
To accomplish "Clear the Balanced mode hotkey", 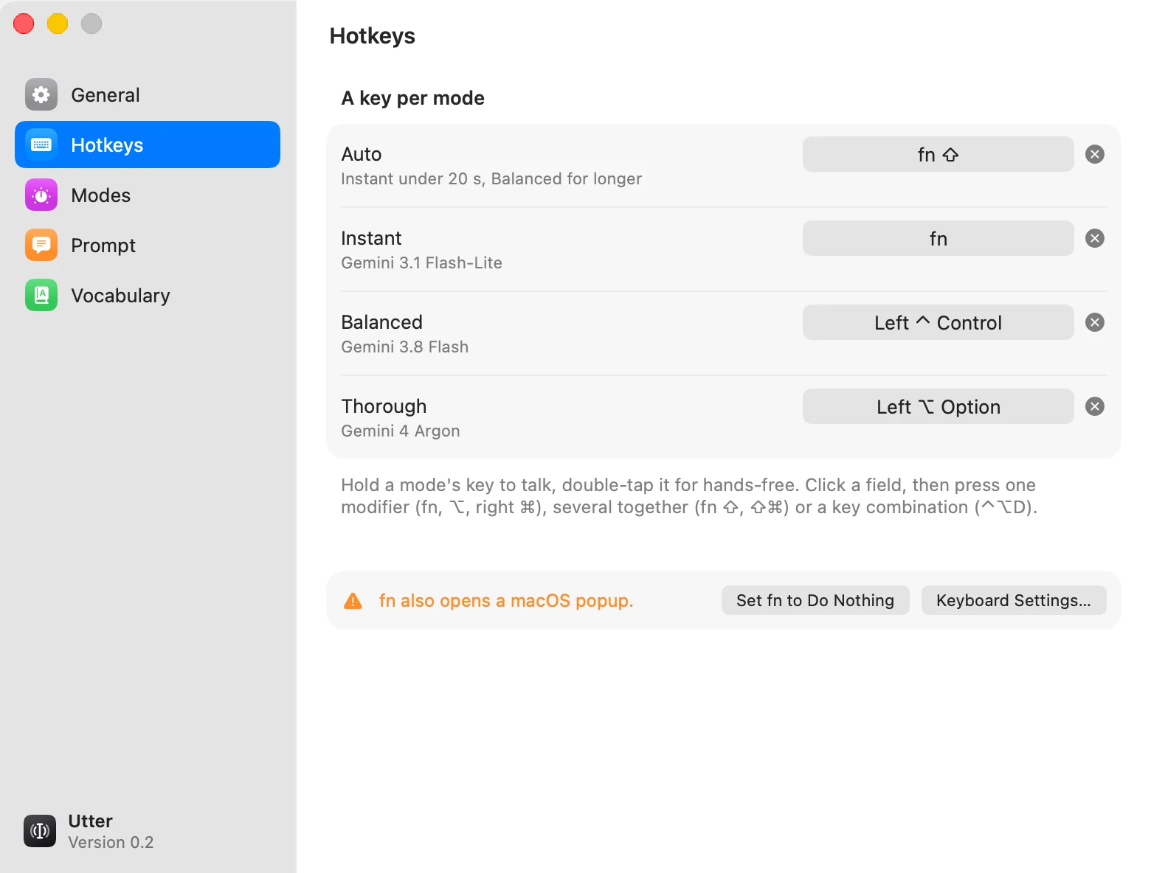I will 1095,322.
